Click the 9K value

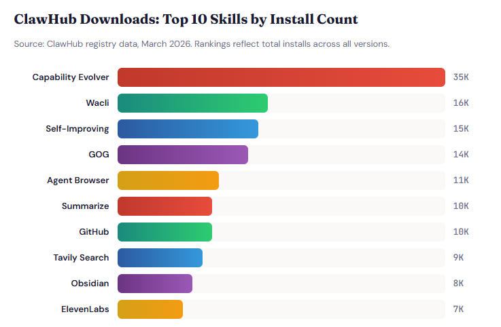pyautogui.click(x=458, y=258)
